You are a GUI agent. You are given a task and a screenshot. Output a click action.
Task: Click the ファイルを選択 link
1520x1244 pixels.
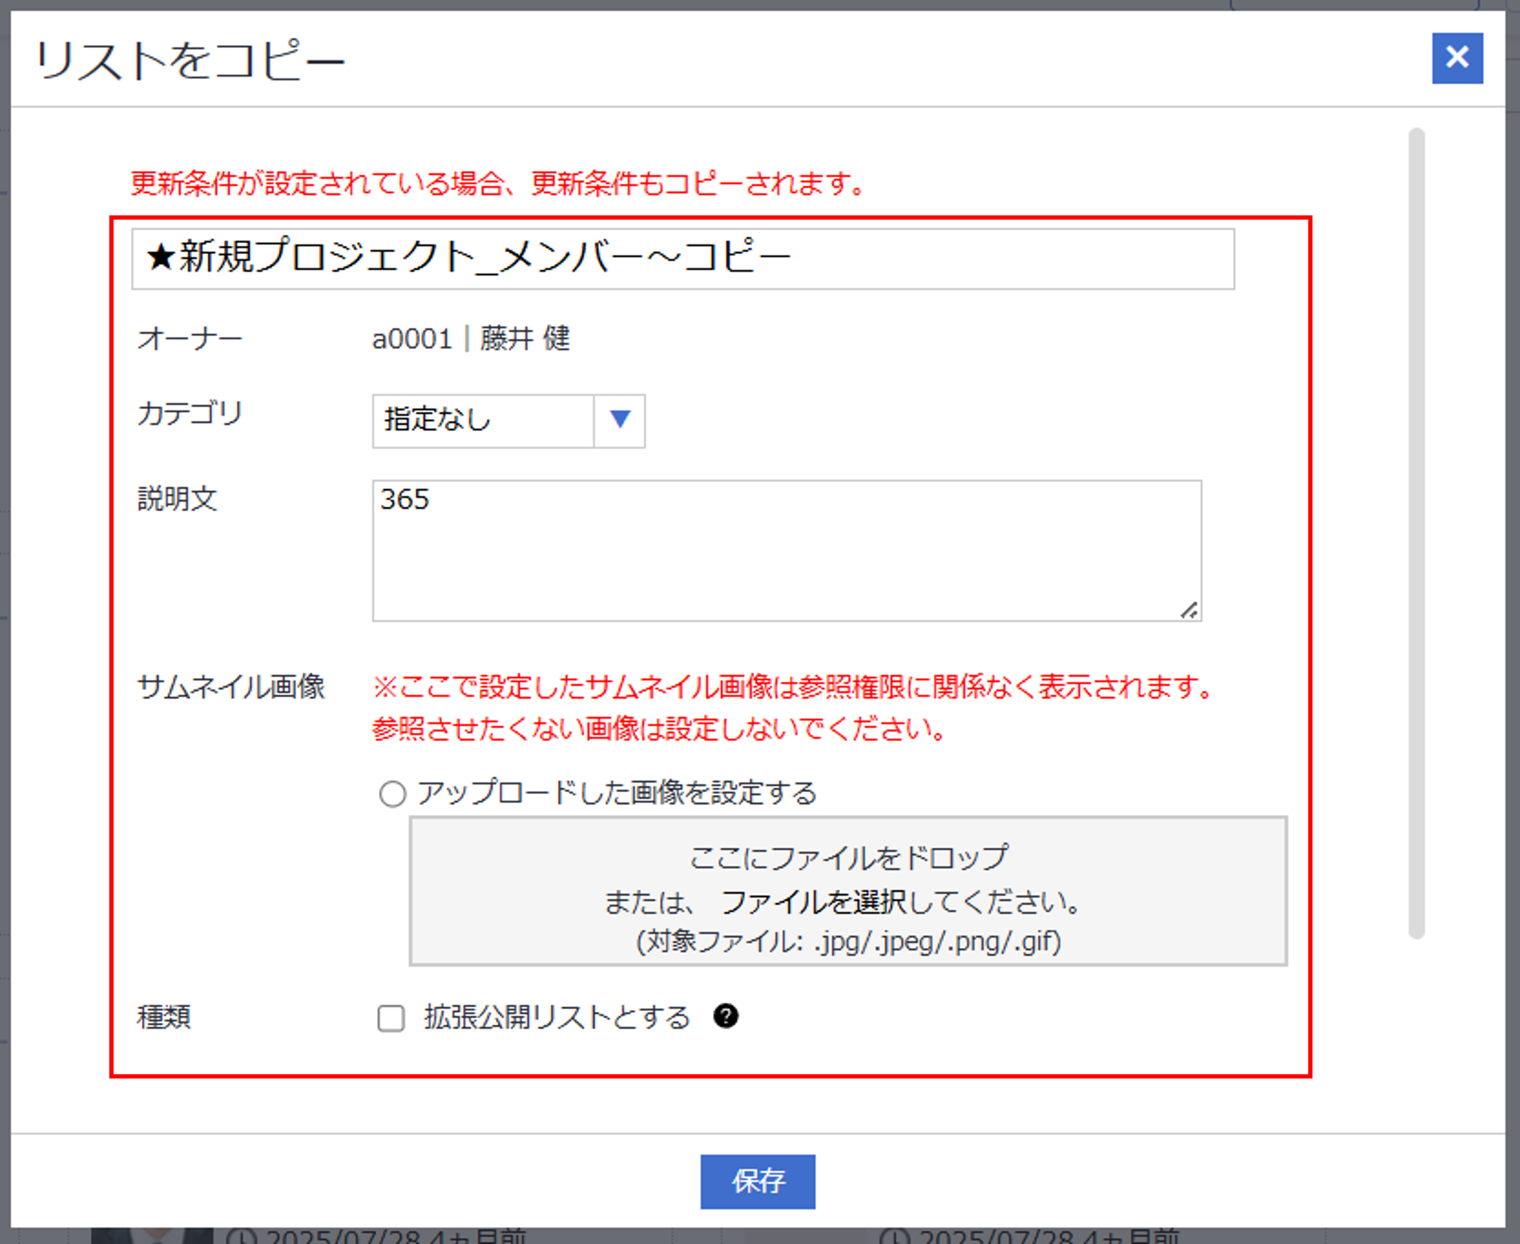(813, 901)
